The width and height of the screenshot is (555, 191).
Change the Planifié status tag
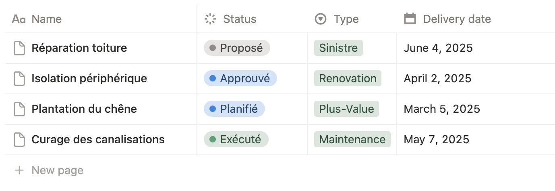click(234, 109)
